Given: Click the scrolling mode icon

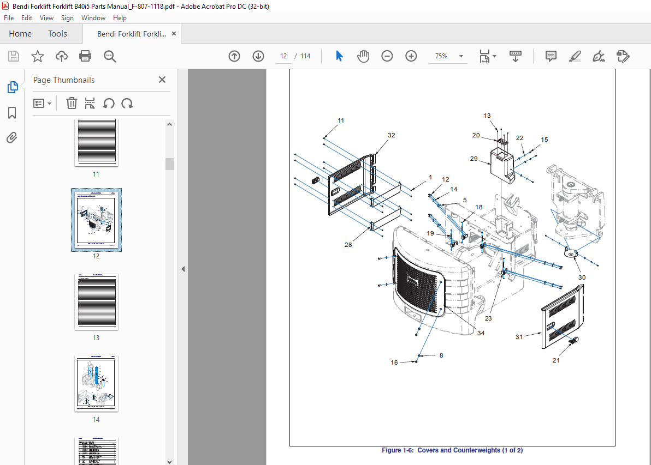Looking at the screenshot, I should tap(515, 56).
